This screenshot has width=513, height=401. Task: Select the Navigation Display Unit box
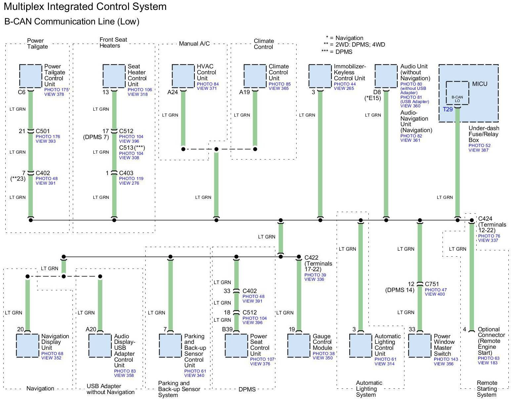coord(27,346)
